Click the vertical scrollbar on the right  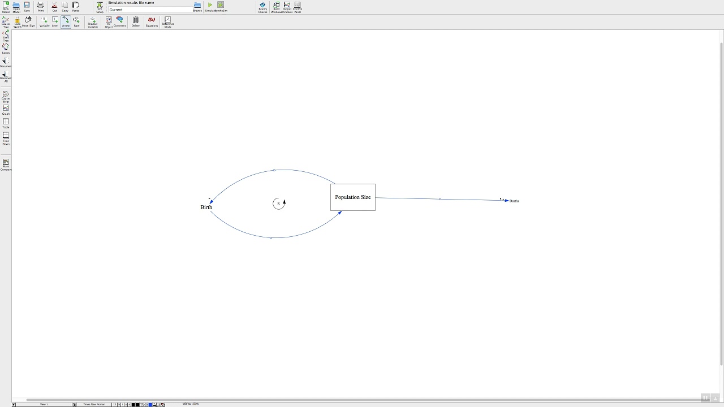pyautogui.click(x=721, y=203)
